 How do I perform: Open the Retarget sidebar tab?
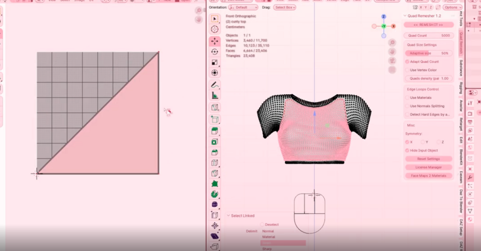pos(461,124)
